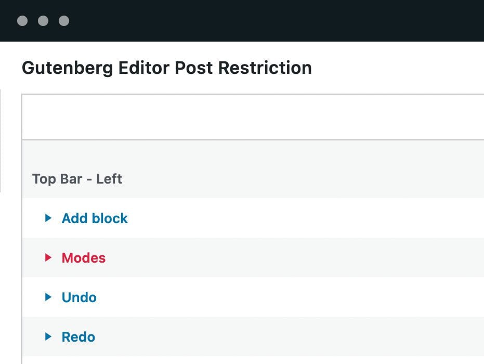Viewport: 484px width, 364px height.
Task: Toggle the Redo disclosure triangle
Action: click(x=48, y=337)
